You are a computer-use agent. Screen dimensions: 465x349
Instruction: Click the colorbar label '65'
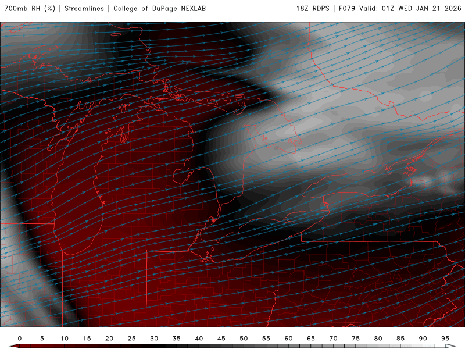click(x=311, y=339)
